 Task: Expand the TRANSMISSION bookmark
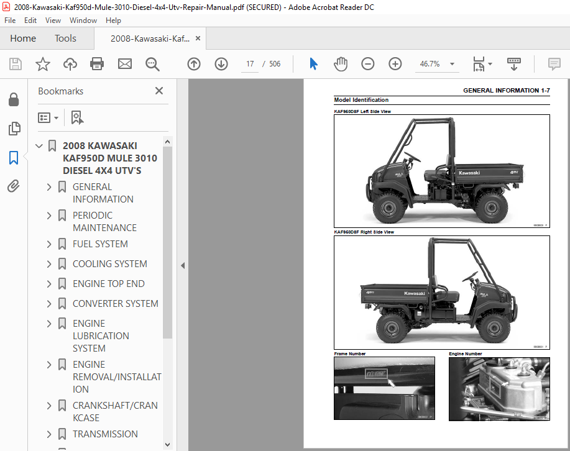tap(49, 434)
